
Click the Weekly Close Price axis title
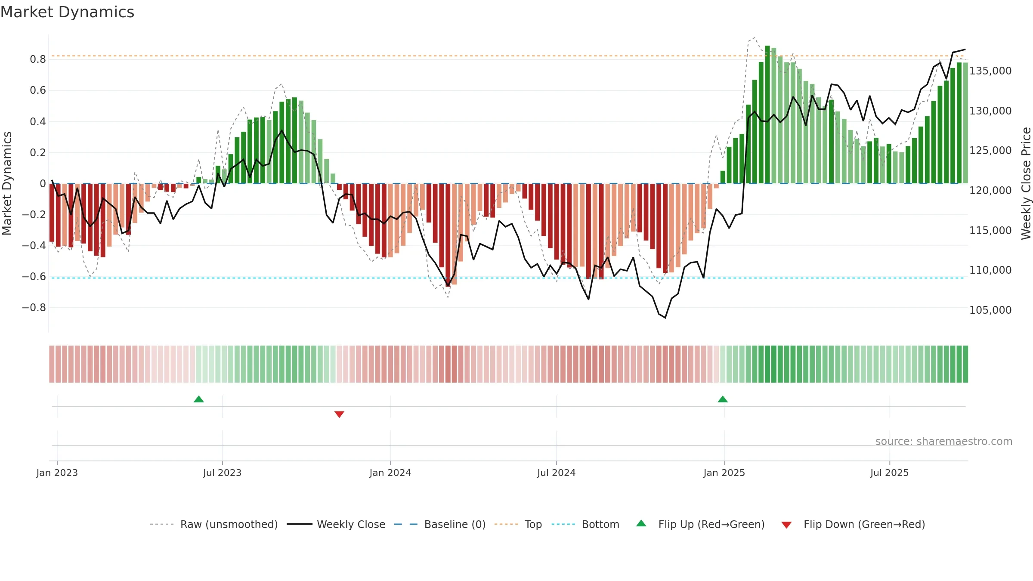[1026, 183]
